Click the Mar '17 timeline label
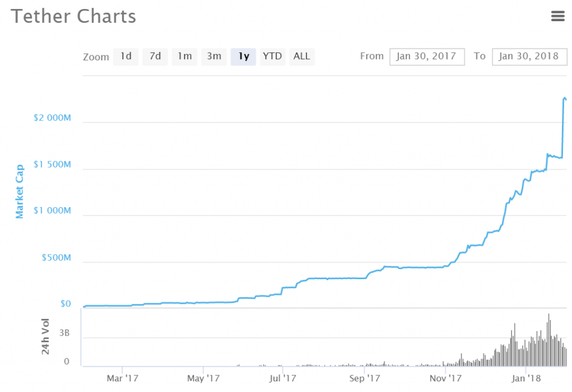Screen dimensions: 572x392 (122, 378)
